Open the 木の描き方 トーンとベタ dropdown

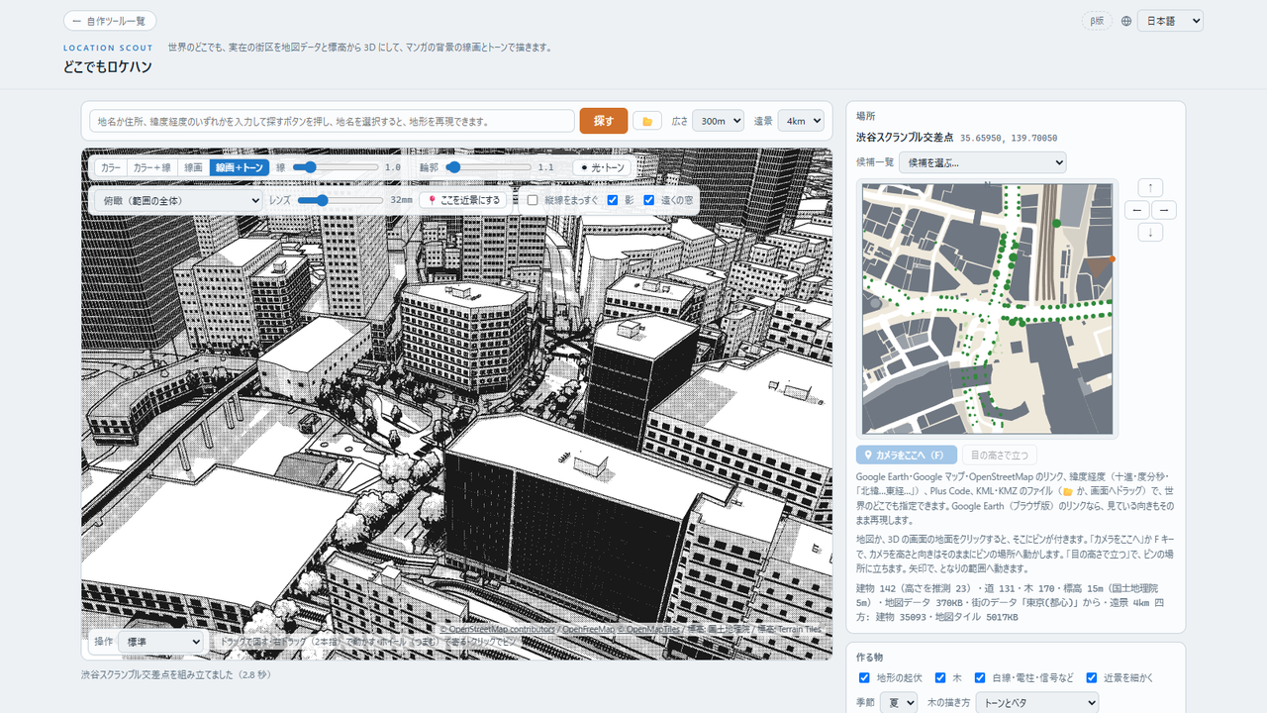pyautogui.click(x=1036, y=702)
